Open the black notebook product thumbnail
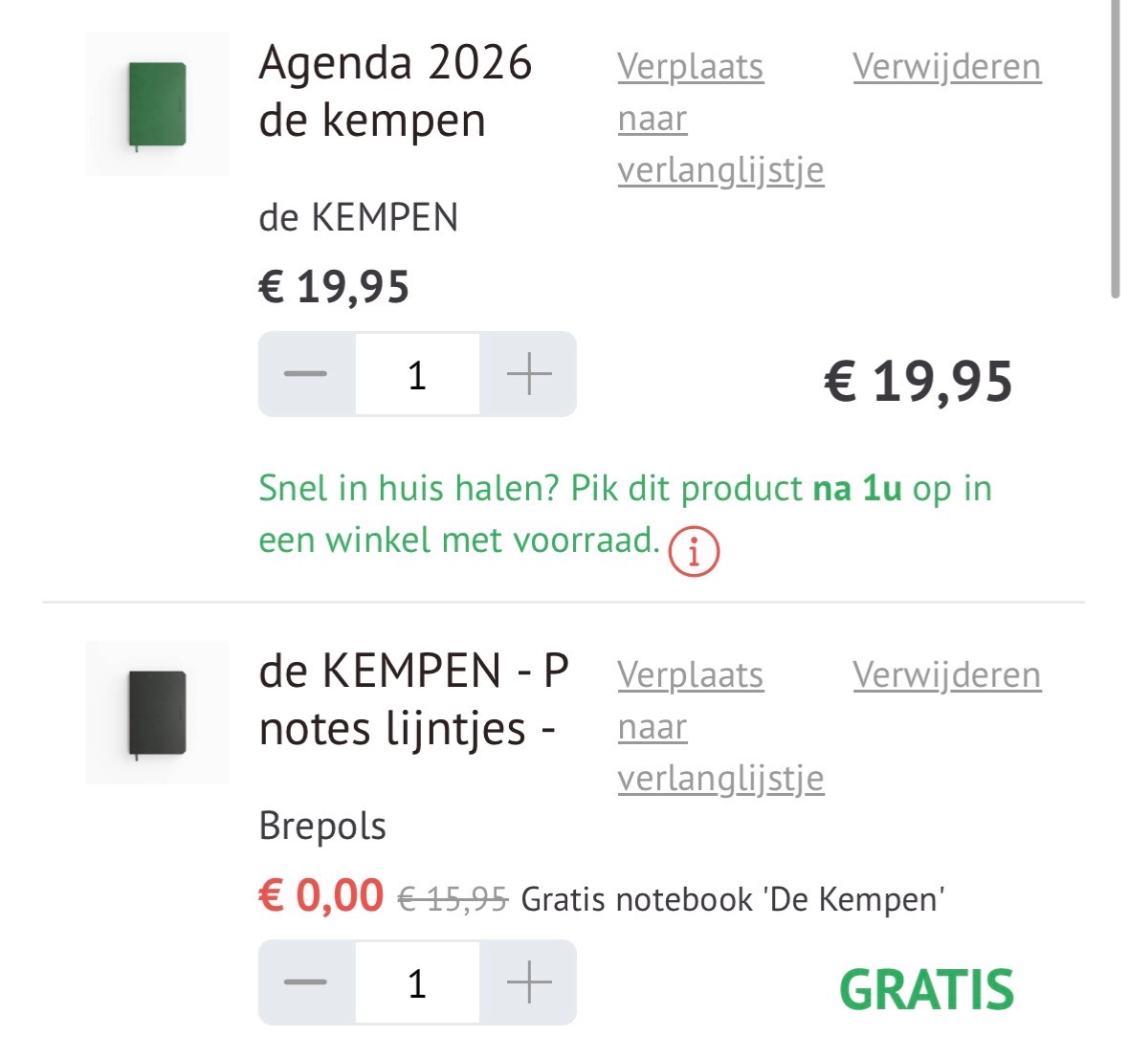This screenshot has width=1128, height=1058. 157,713
